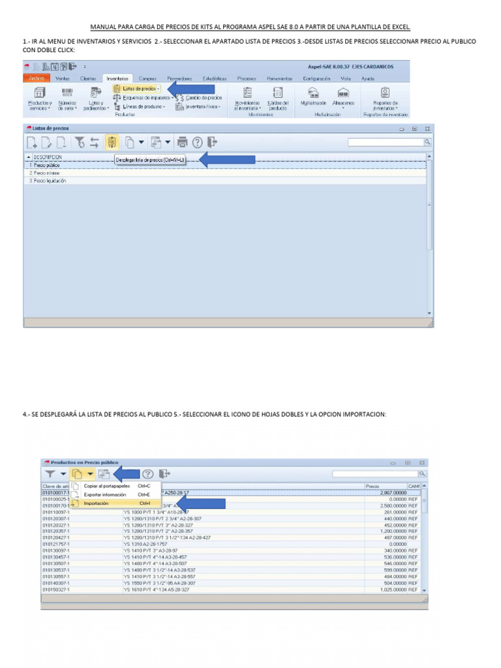Click the modify price list icon
Screen dimensions: 501x668
tap(46, 142)
